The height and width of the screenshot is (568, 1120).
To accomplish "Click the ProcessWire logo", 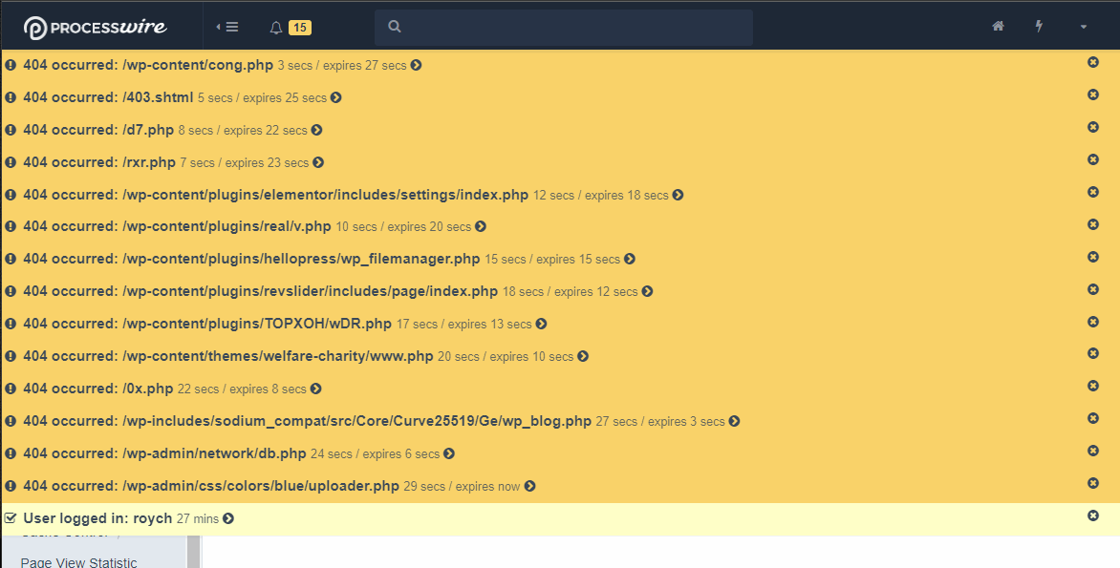I will pyautogui.click(x=96, y=27).
